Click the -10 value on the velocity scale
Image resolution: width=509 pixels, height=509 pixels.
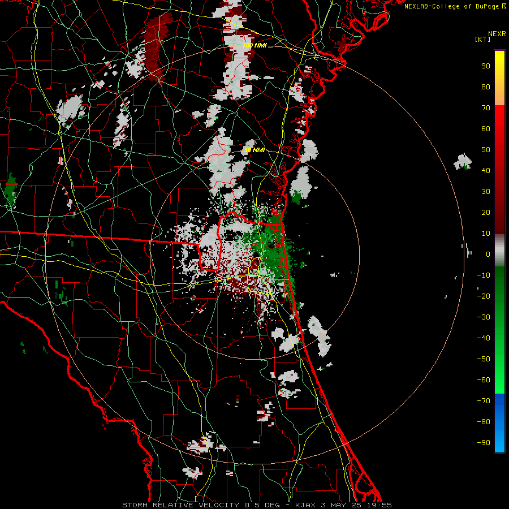(484, 275)
